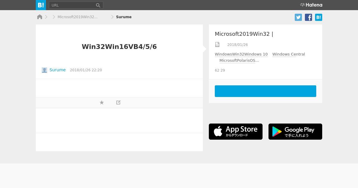
Task: Open the Hatena logo link
Action: pos(311,5)
